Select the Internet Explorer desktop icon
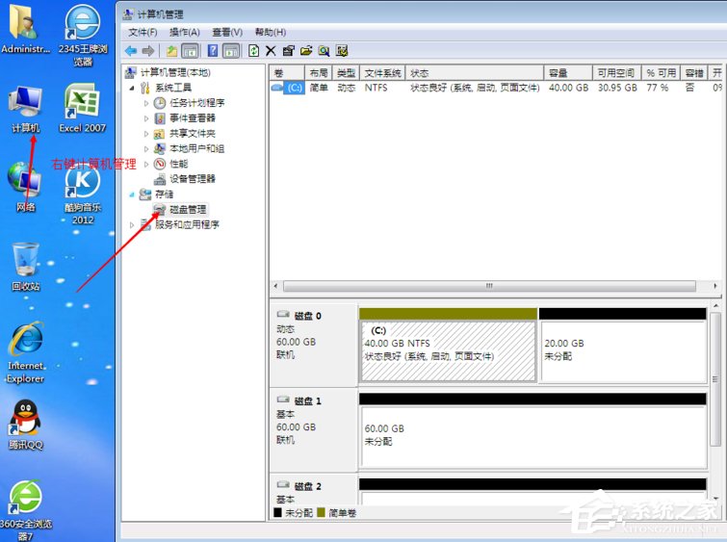Viewport: 727px width, 542px height. (26, 352)
